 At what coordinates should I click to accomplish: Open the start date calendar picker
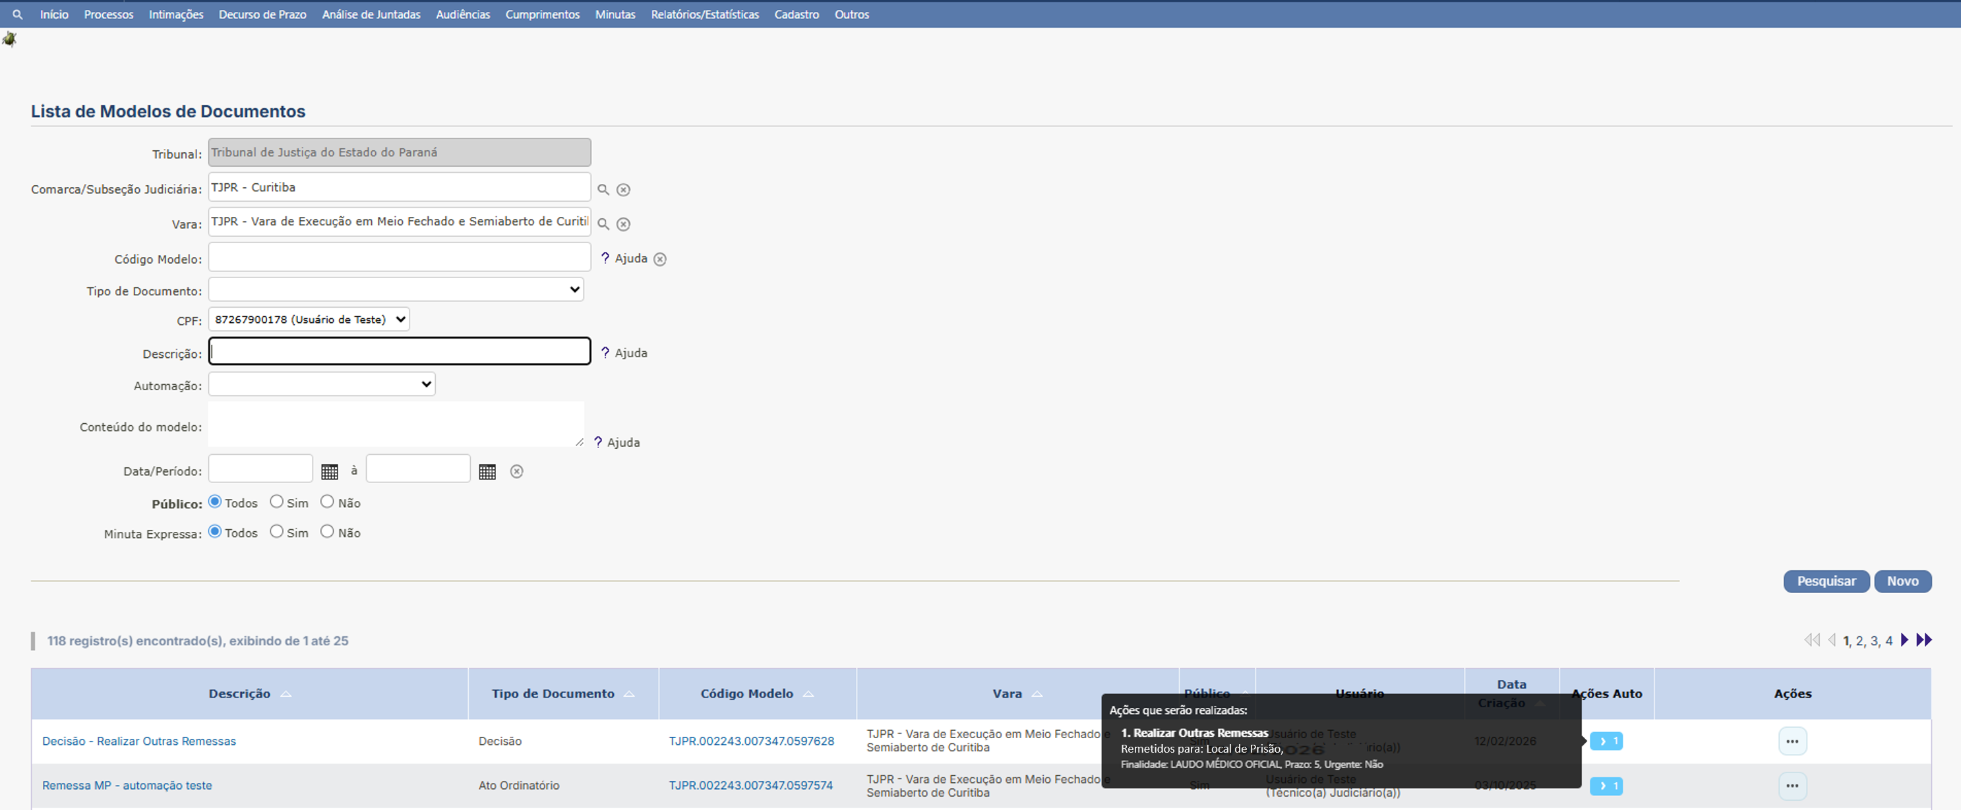pos(330,471)
